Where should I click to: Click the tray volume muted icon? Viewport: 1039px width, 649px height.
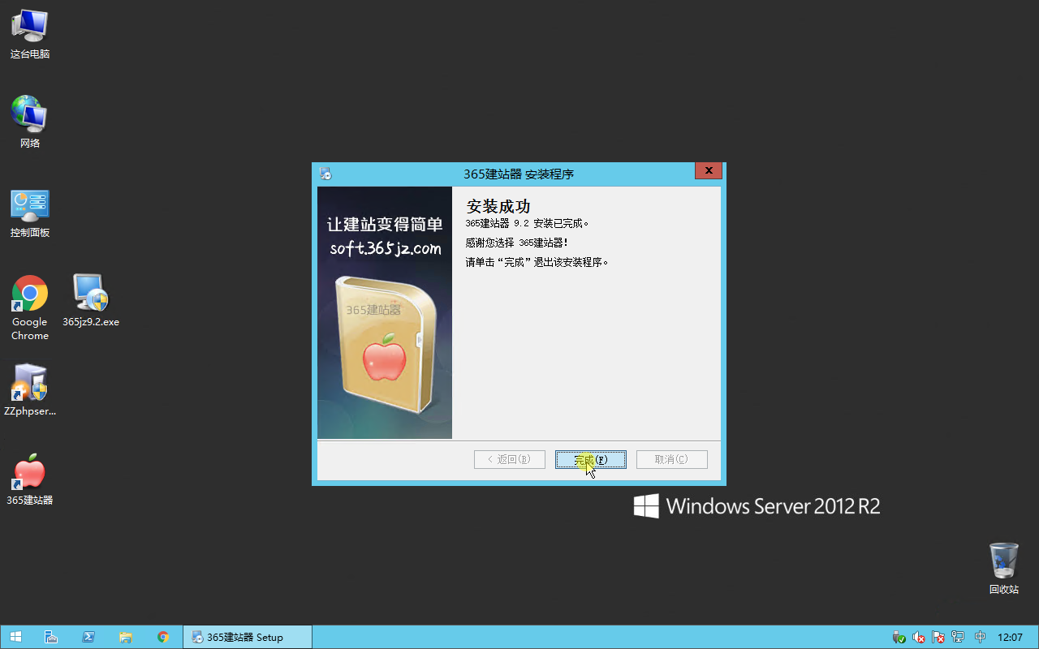click(919, 638)
